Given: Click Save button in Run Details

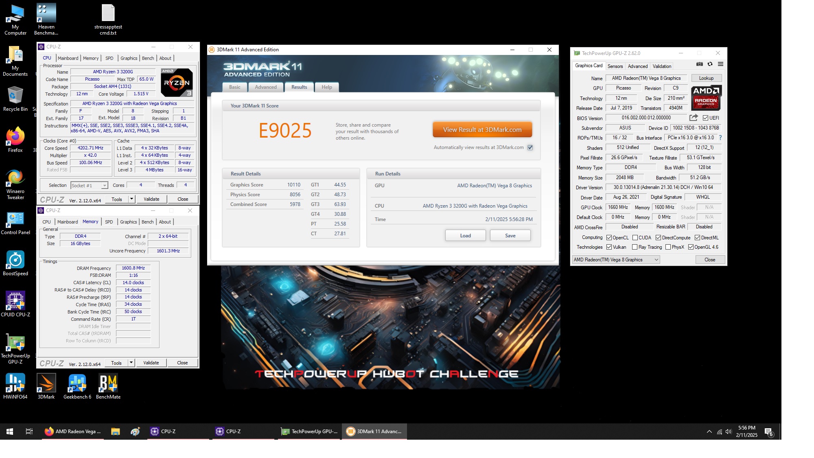Looking at the screenshot, I should [x=510, y=236].
